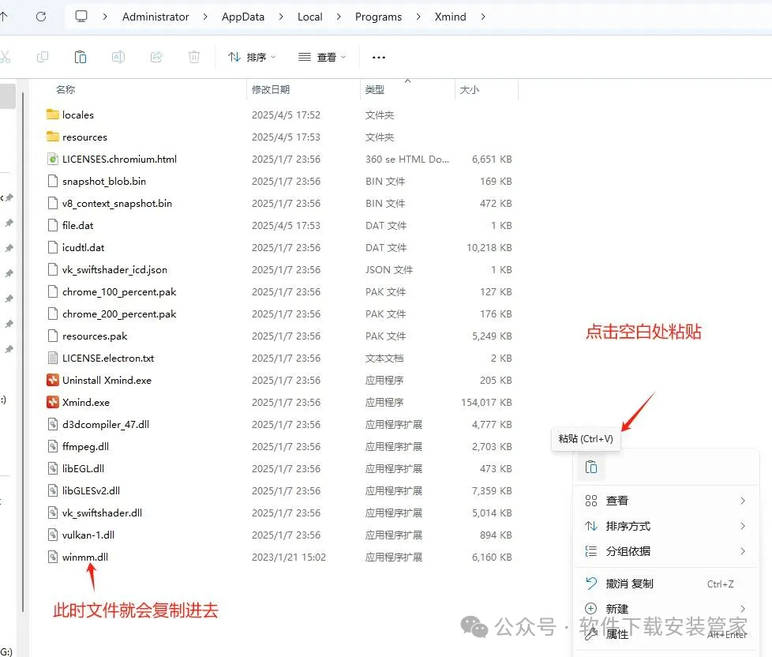772x657 pixels.
Task: Click the snapshot_blob.bin file icon
Action: tap(53, 181)
